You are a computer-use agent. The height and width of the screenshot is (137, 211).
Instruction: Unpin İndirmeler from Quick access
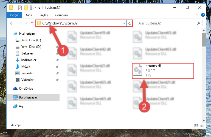(x=57, y=60)
